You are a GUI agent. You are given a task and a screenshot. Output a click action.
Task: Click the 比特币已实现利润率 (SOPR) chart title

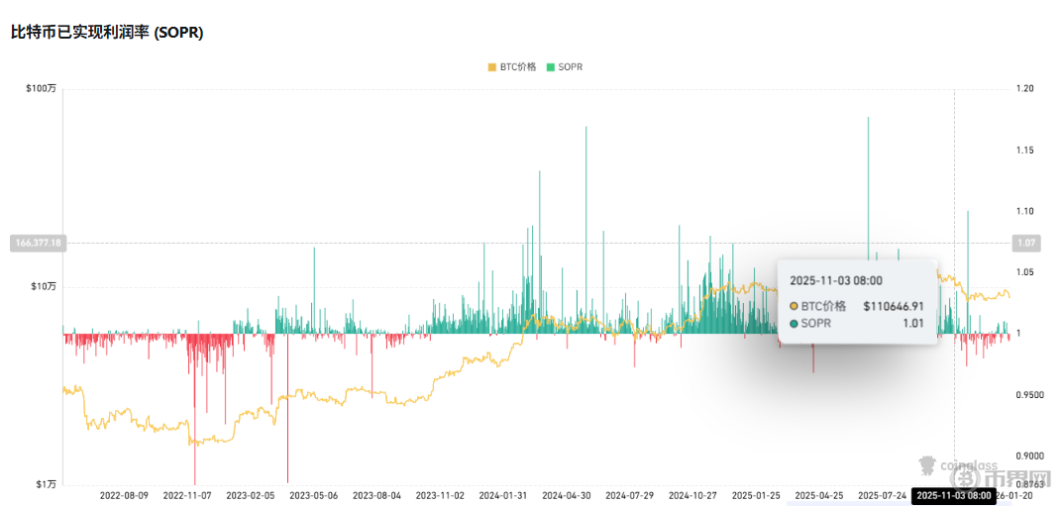[x=107, y=32]
